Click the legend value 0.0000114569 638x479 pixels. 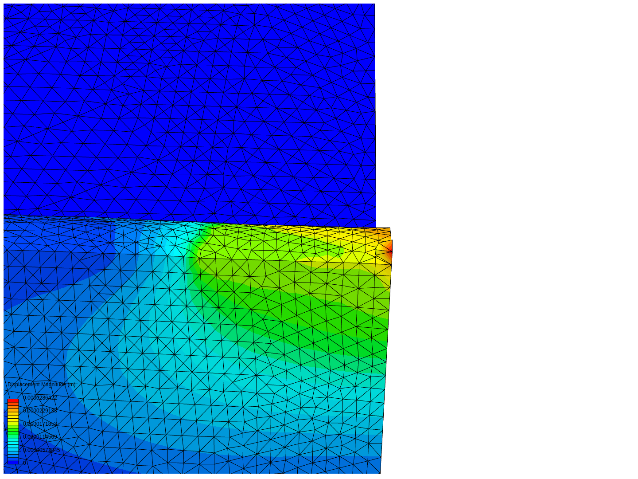[x=40, y=436]
